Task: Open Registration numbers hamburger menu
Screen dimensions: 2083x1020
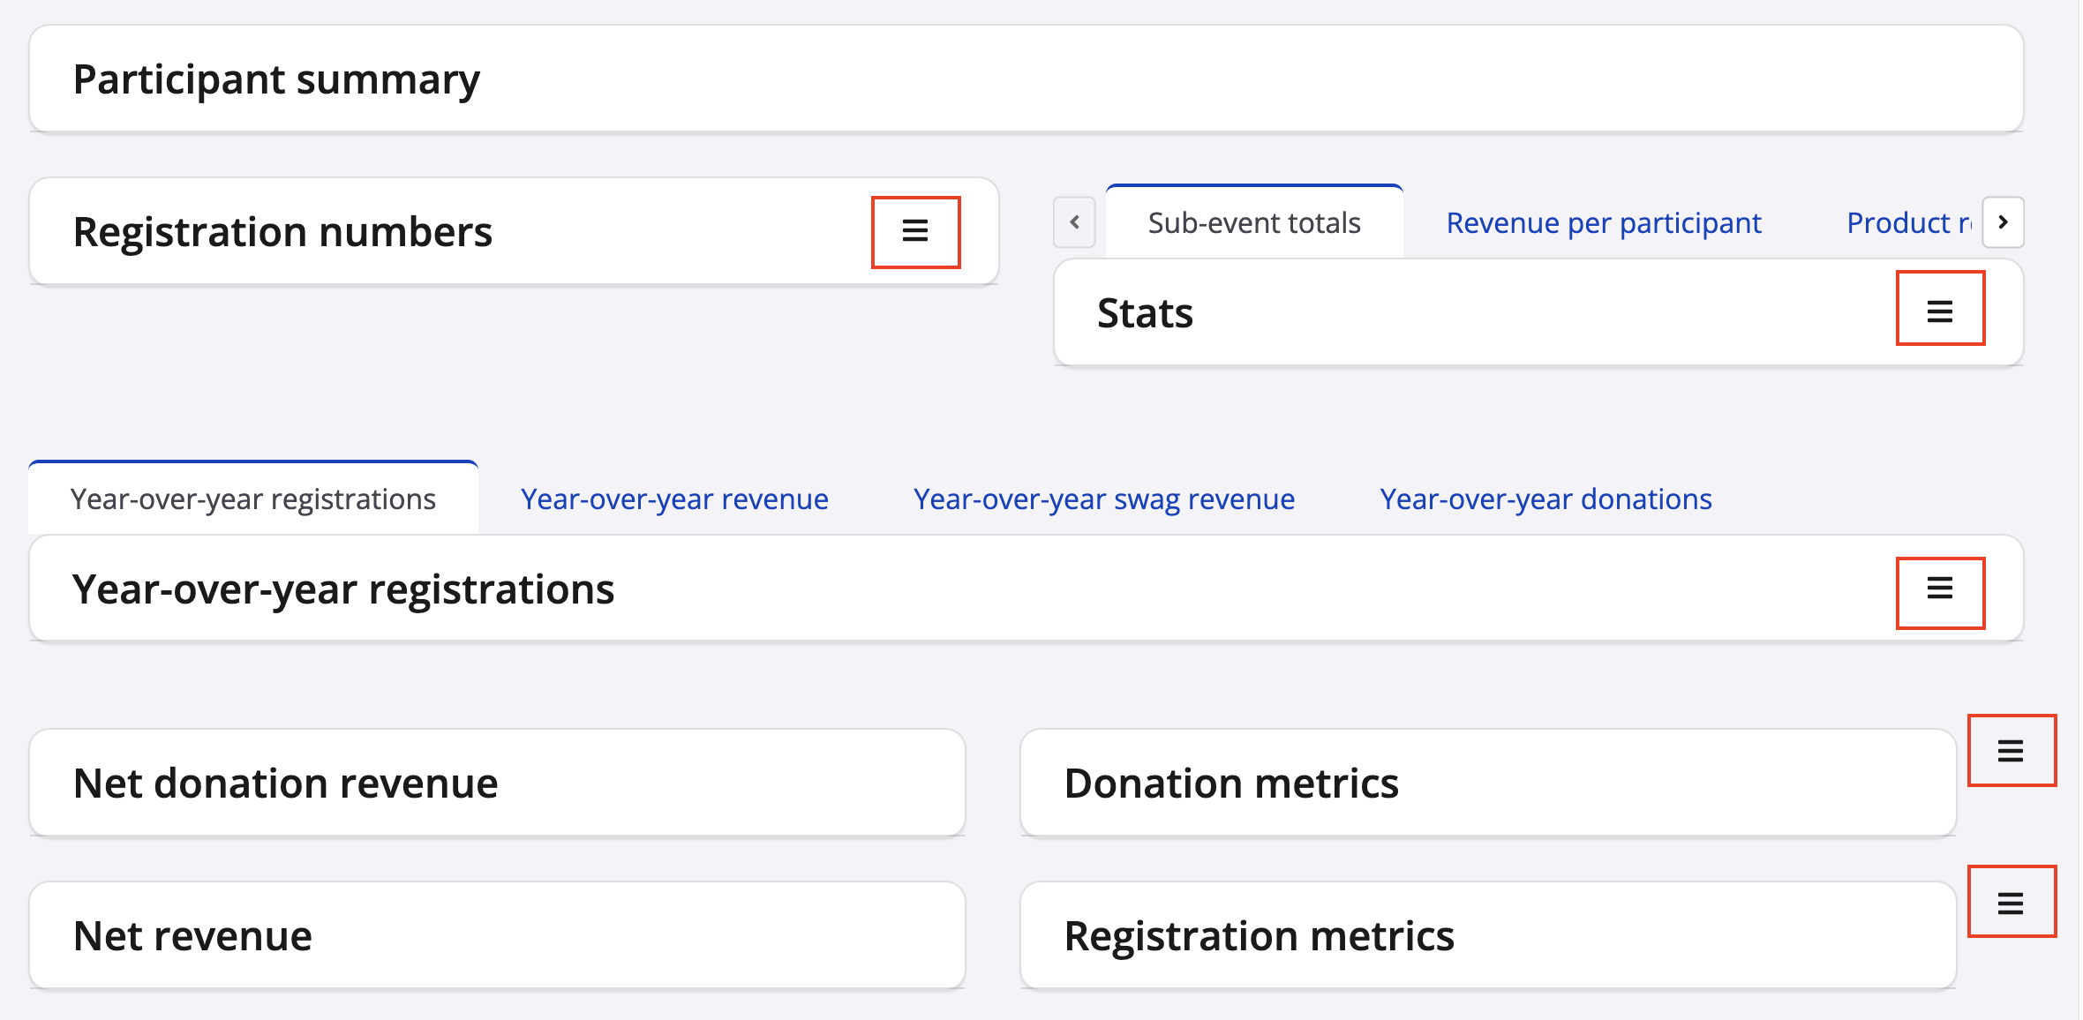Action: [x=915, y=231]
